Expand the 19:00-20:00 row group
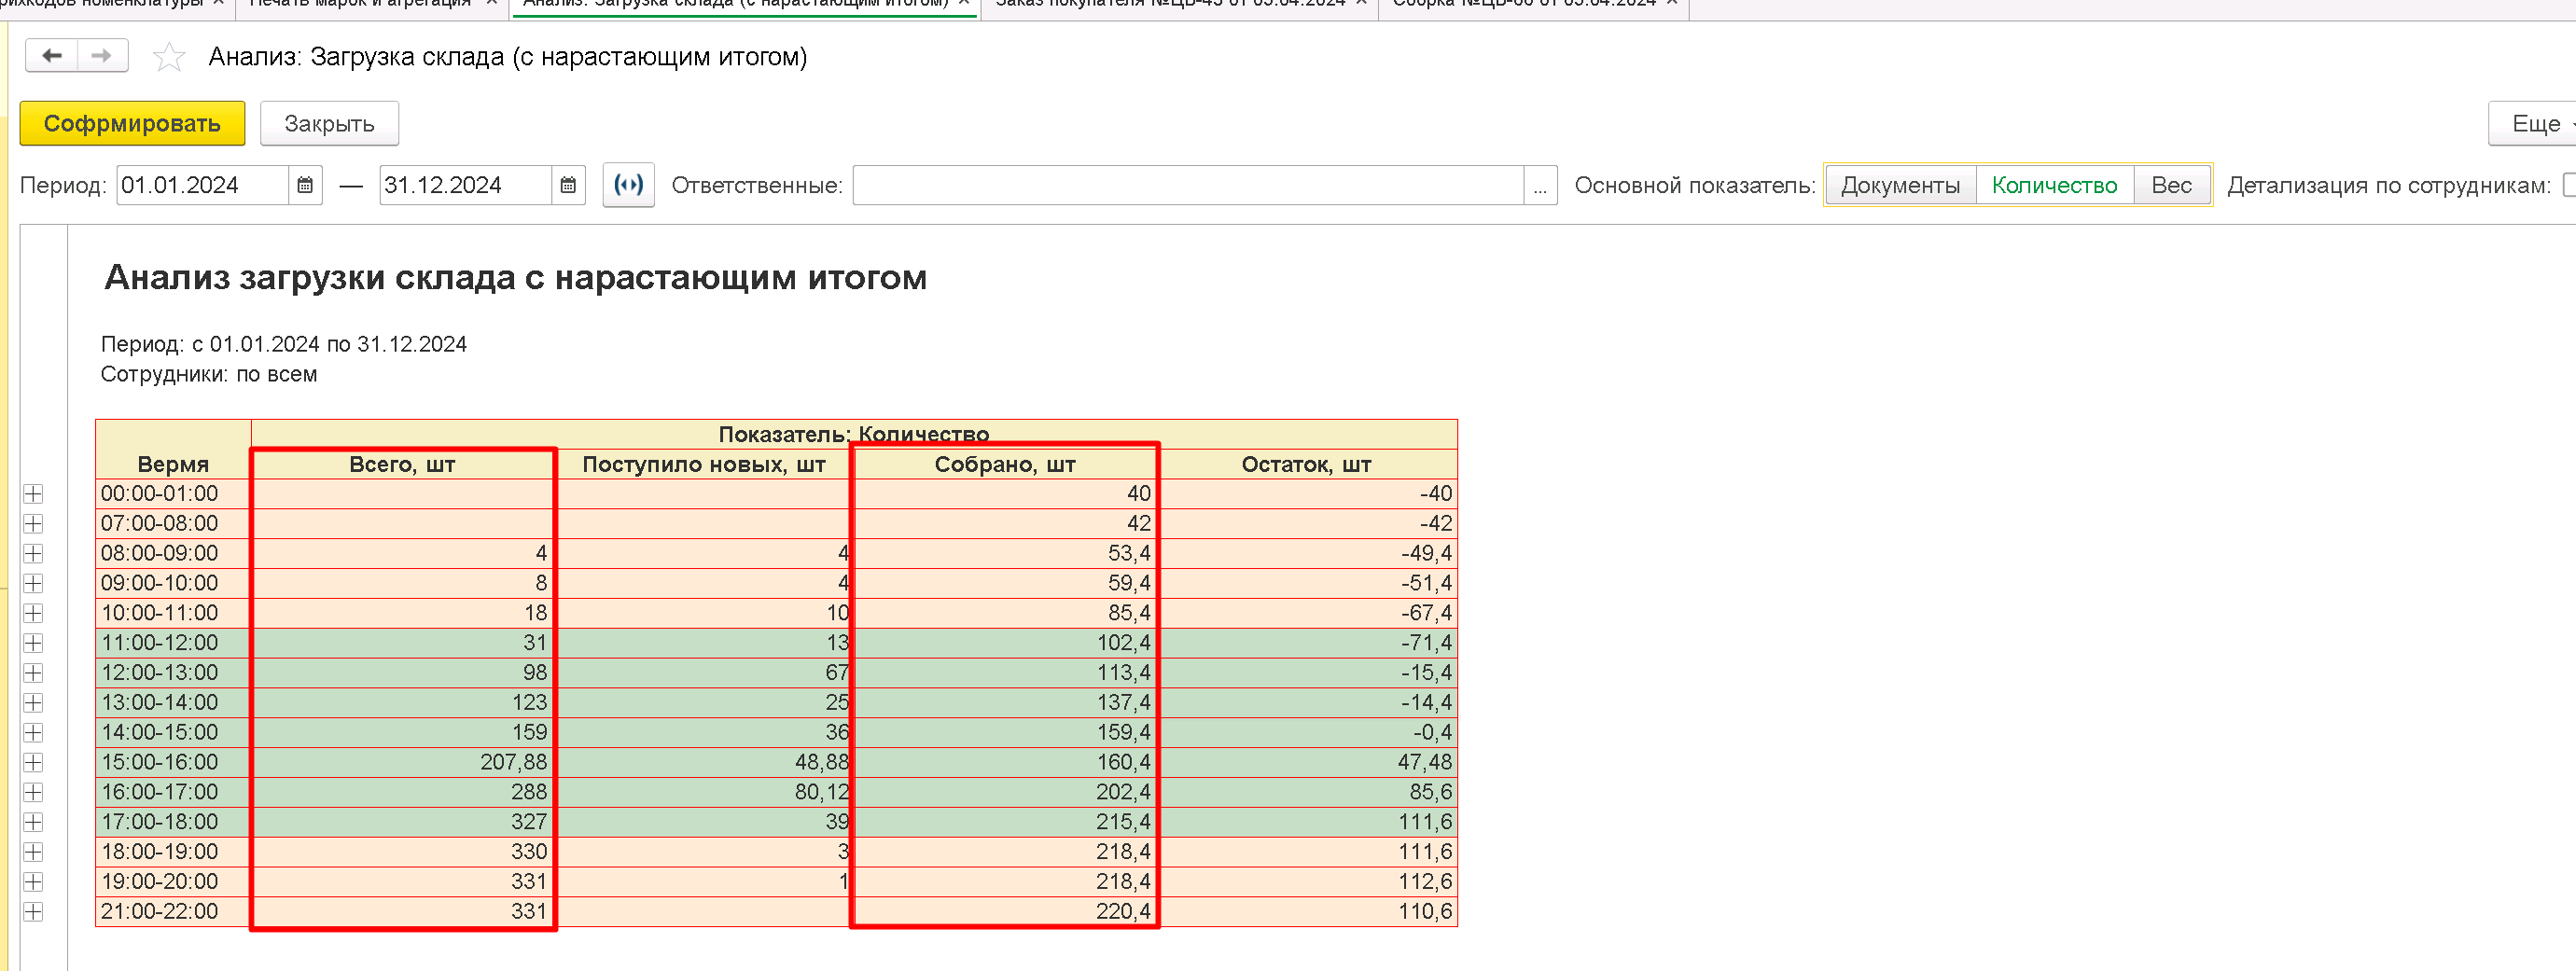The image size is (2576, 971). point(33,882)
